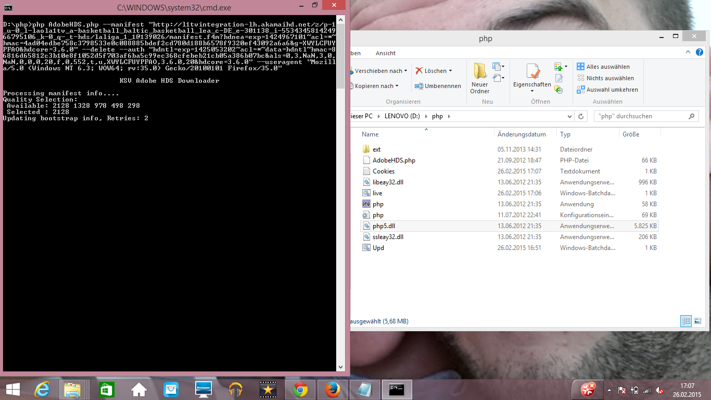Select the php configuration file (69 KB)

point(378,215)
